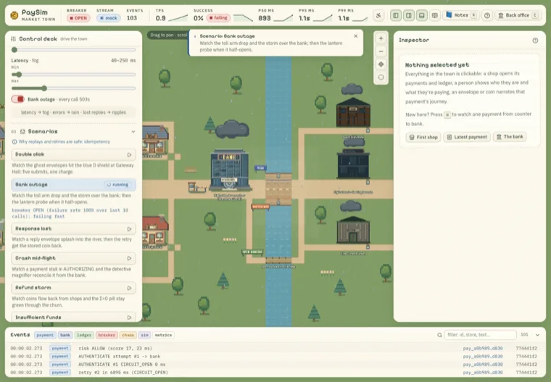The height and width of the screenshot is (382, 551).
Task: Click the recenter map diamond icon
Action: click(x=381, y=65)
